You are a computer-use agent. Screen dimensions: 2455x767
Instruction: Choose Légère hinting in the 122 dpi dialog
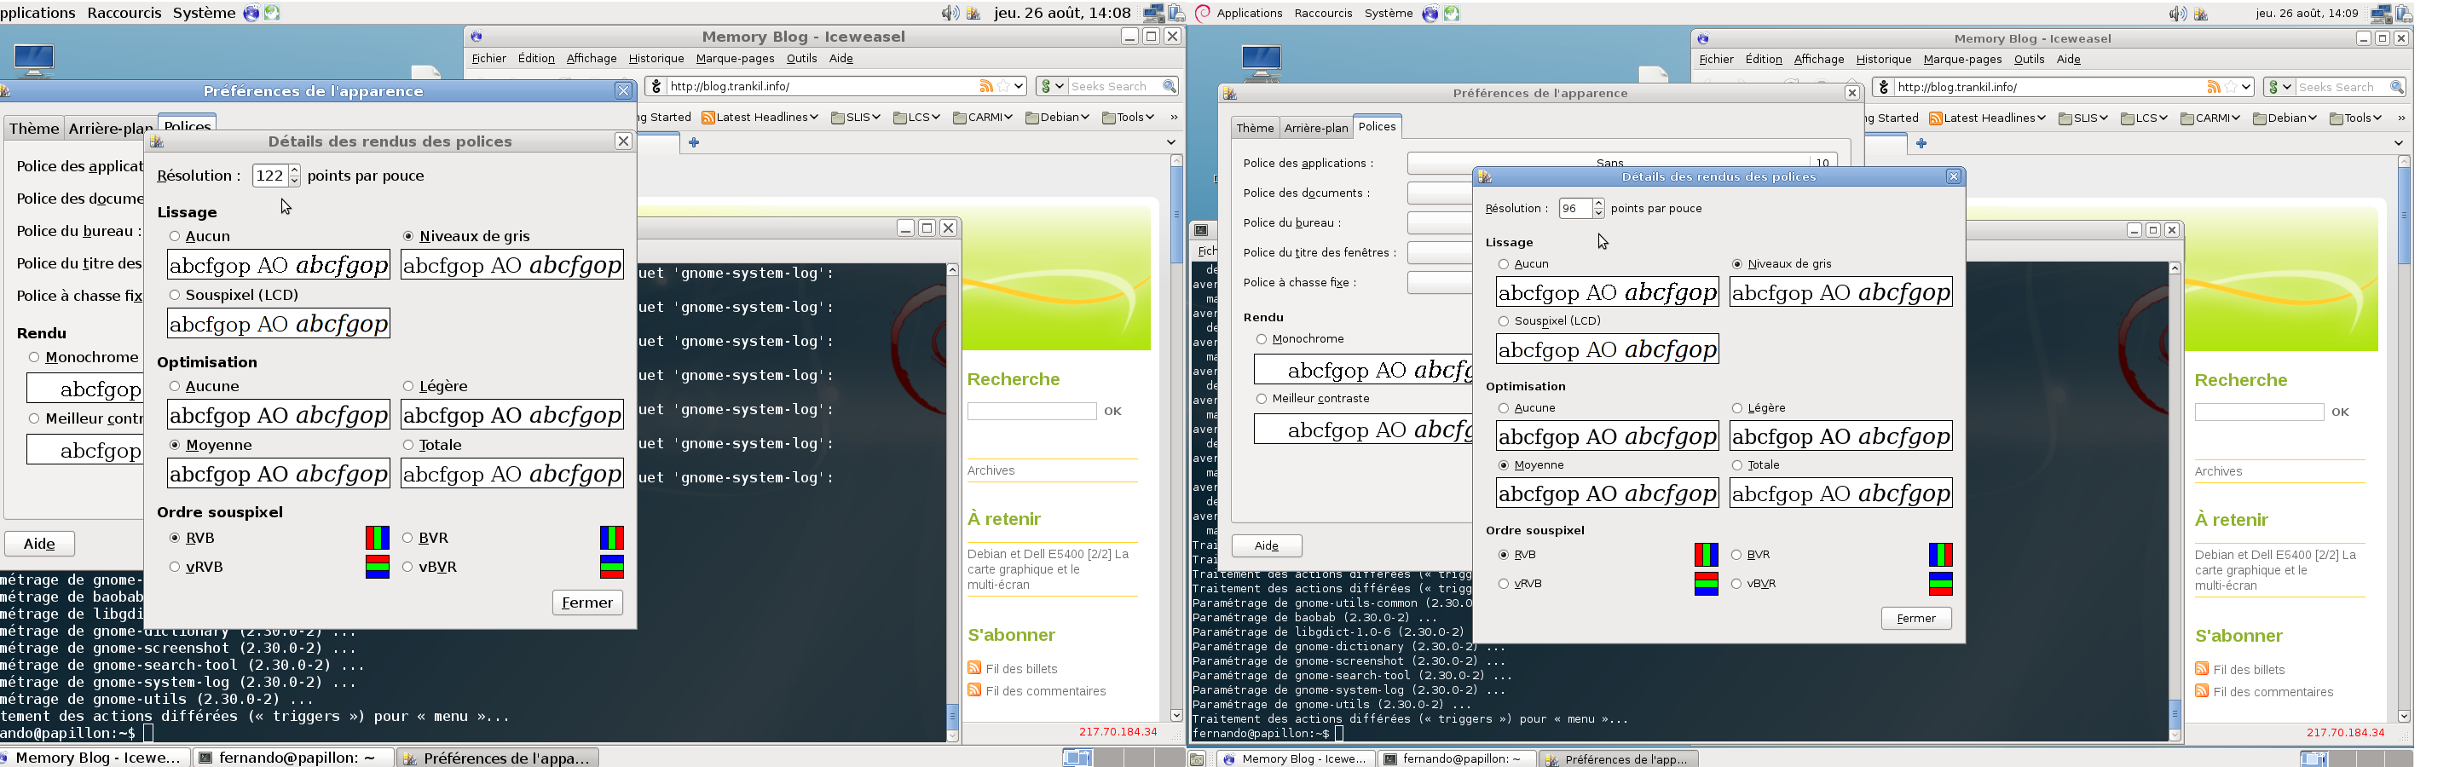point(408,386)
